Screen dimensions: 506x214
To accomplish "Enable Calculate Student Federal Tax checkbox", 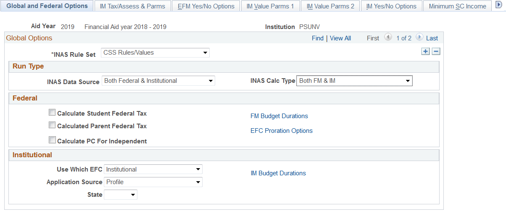I will (x=52, y=113).
